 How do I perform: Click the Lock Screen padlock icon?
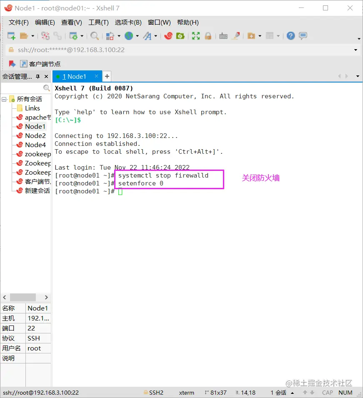pos(208,36)
